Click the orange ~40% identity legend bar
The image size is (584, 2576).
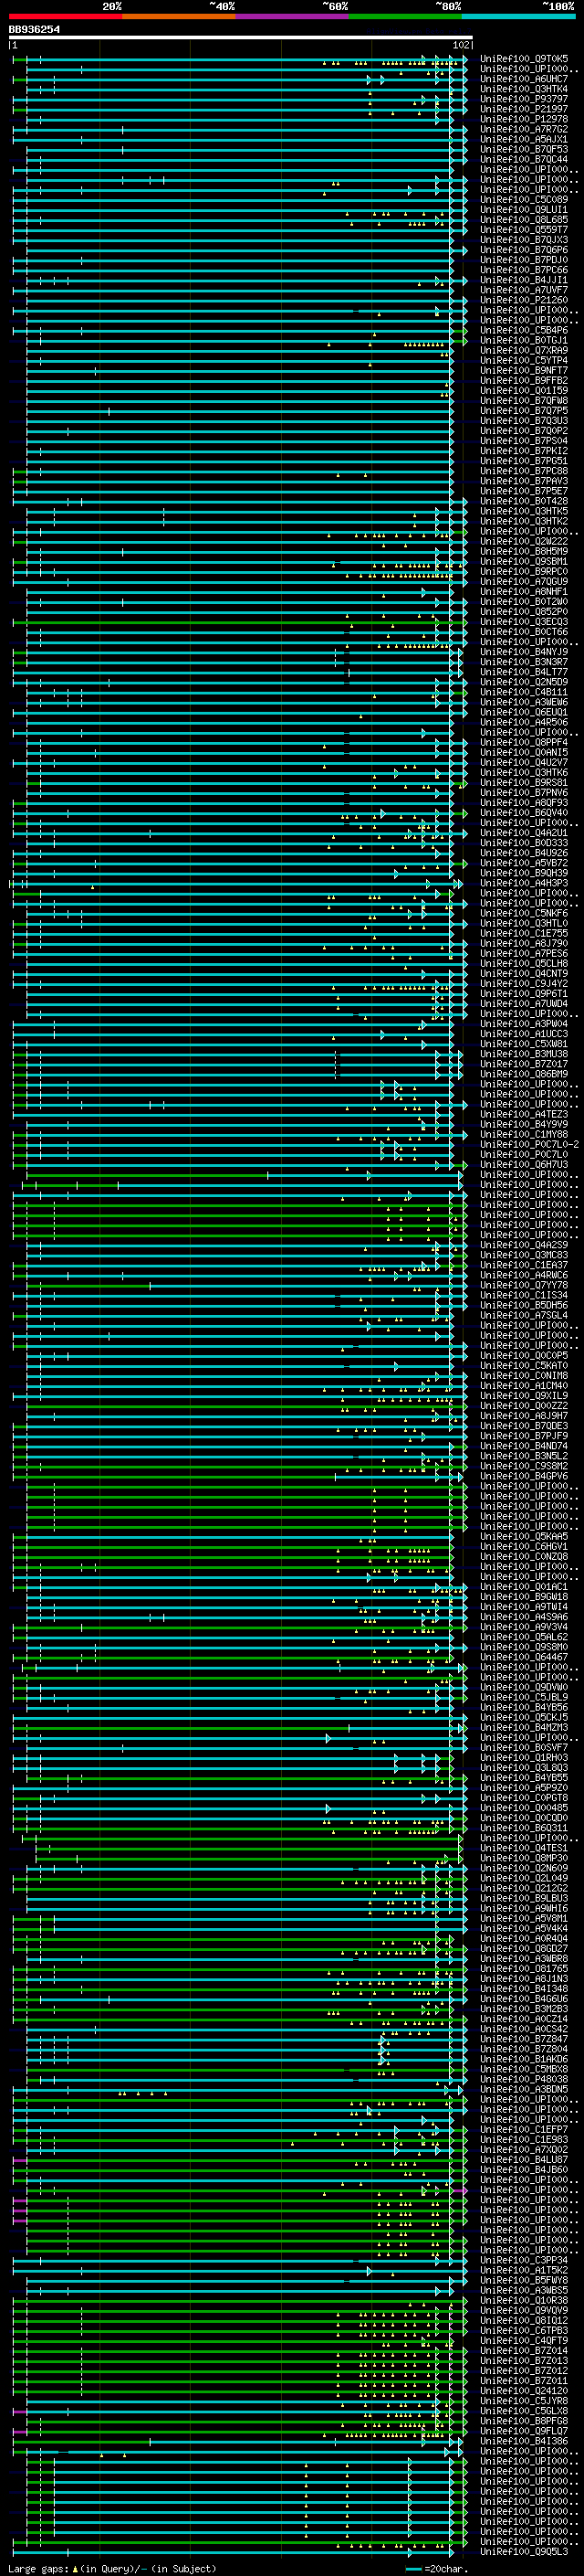pyautogui.click(x=179, y=16)
